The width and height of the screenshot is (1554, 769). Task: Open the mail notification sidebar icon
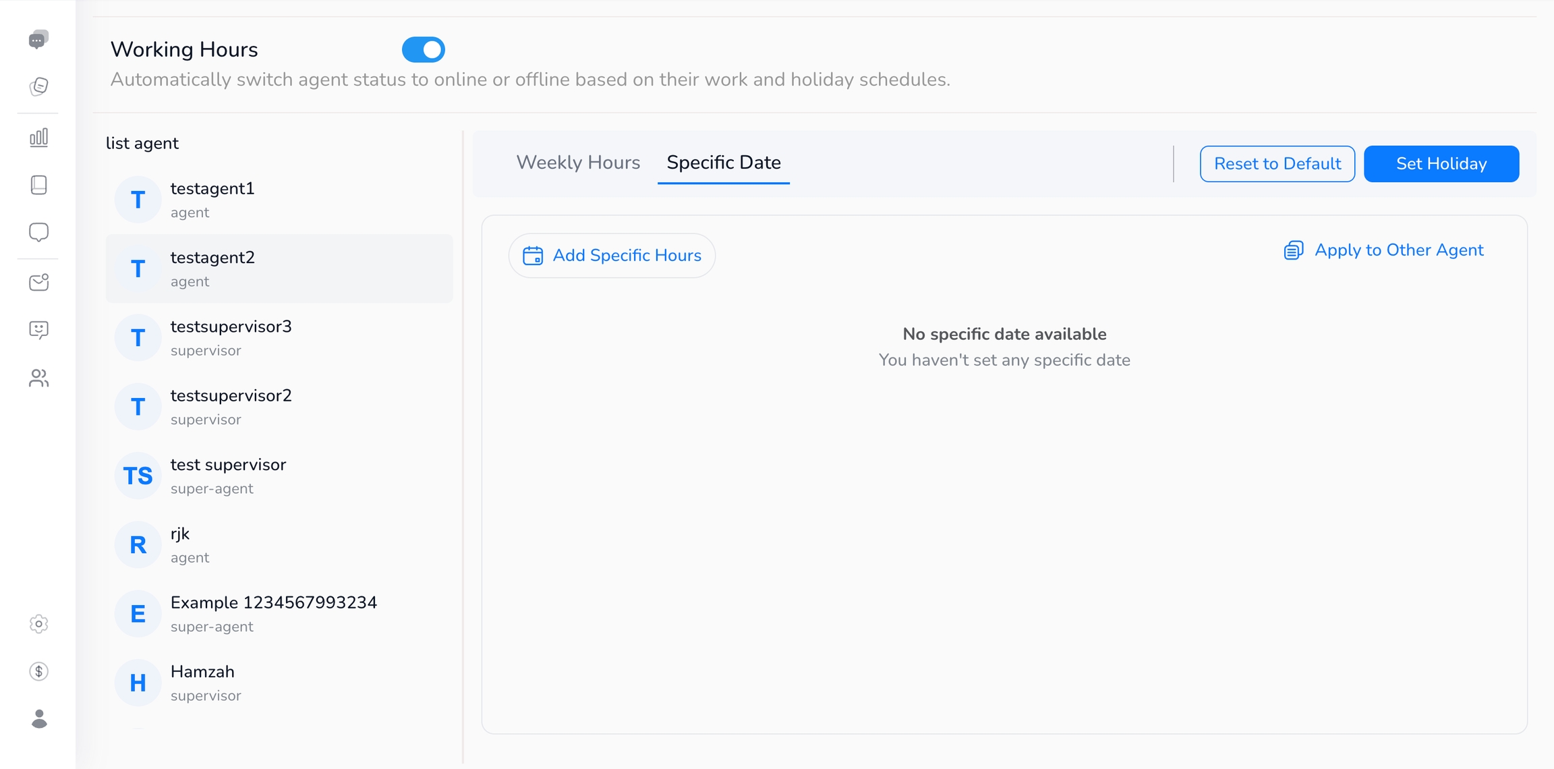(38, 282)
